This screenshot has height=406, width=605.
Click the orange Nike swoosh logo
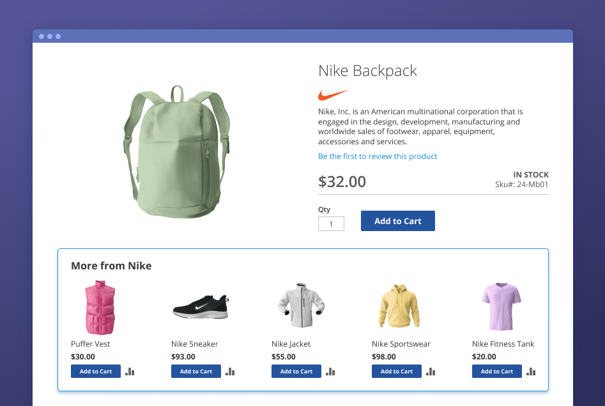point(333,95)
